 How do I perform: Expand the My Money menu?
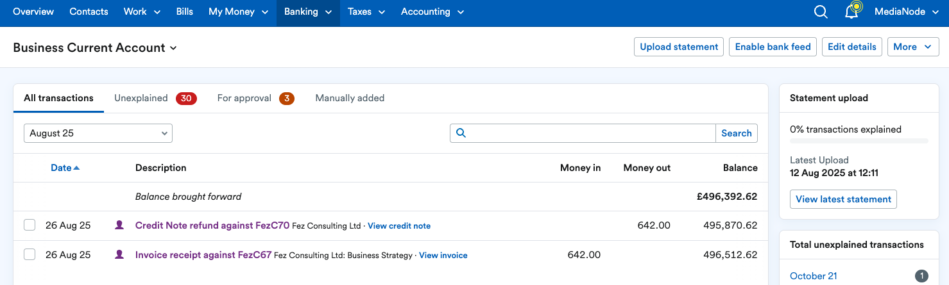click(237, 12)
